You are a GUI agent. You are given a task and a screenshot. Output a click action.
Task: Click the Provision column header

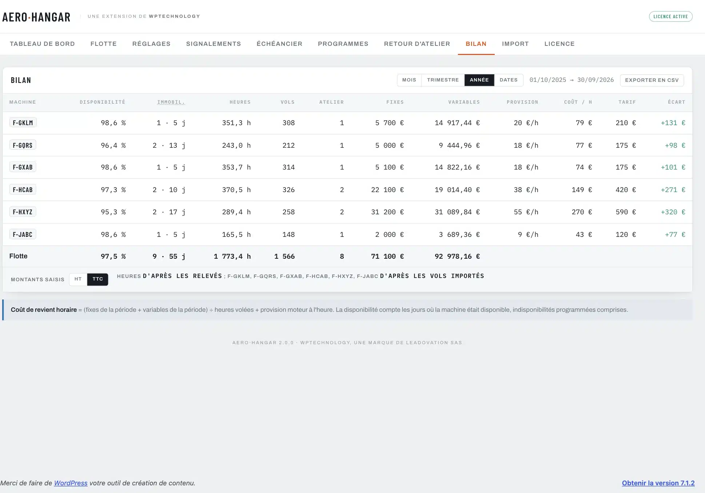point(522,102)
